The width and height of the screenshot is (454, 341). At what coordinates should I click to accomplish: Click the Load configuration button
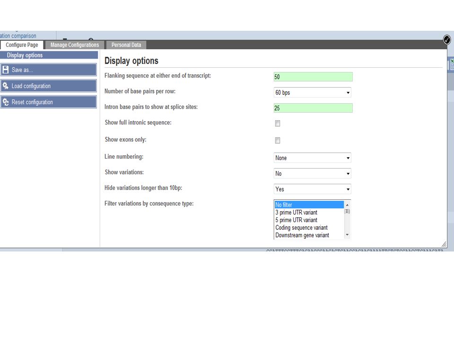click(49, 86)
